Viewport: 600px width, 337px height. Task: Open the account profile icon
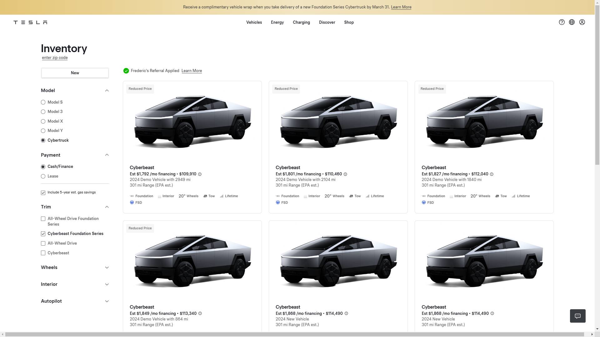[x=582, y=22]
